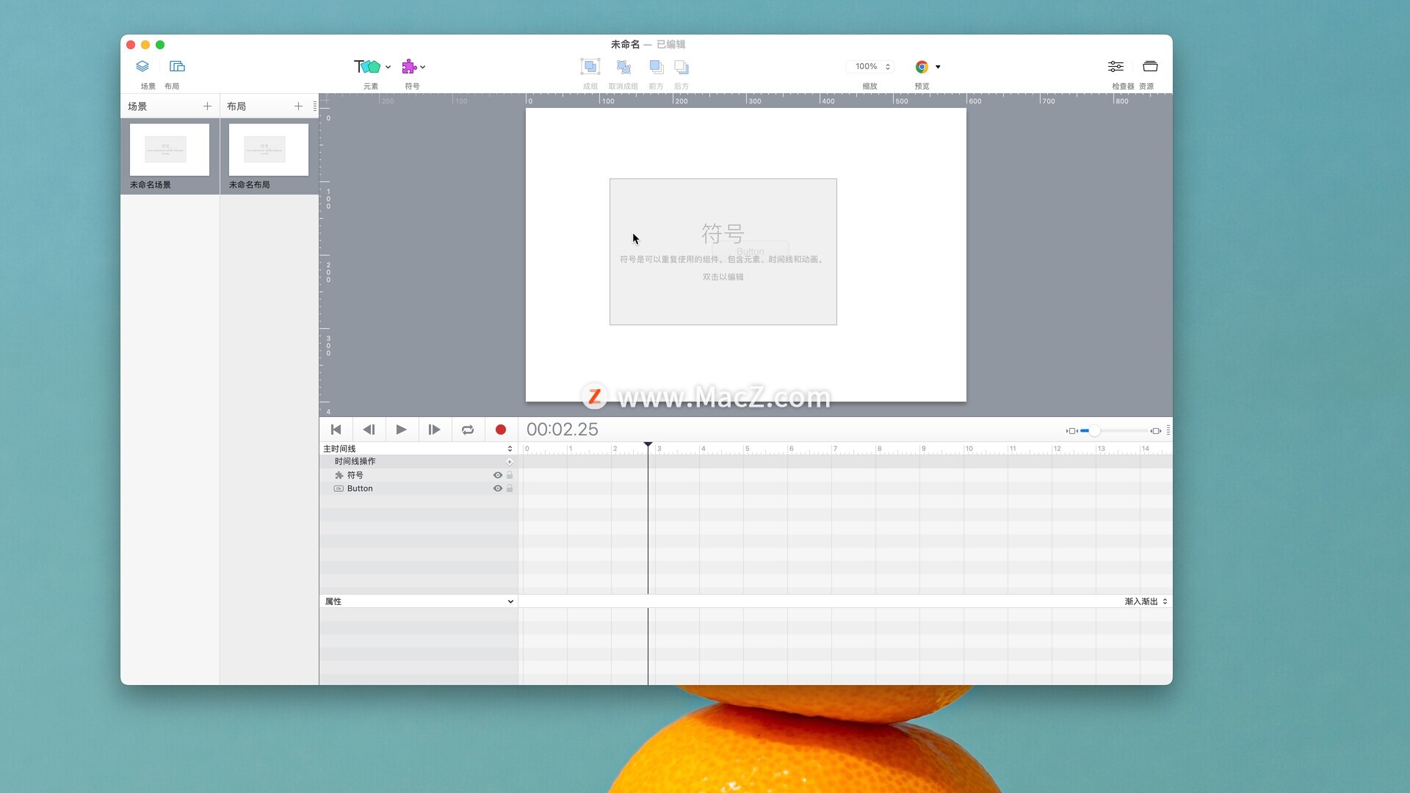The image size is (1410, 793).
Task: Open the 渐入渐出 easing dropdown
Action: pos(1146,601)
